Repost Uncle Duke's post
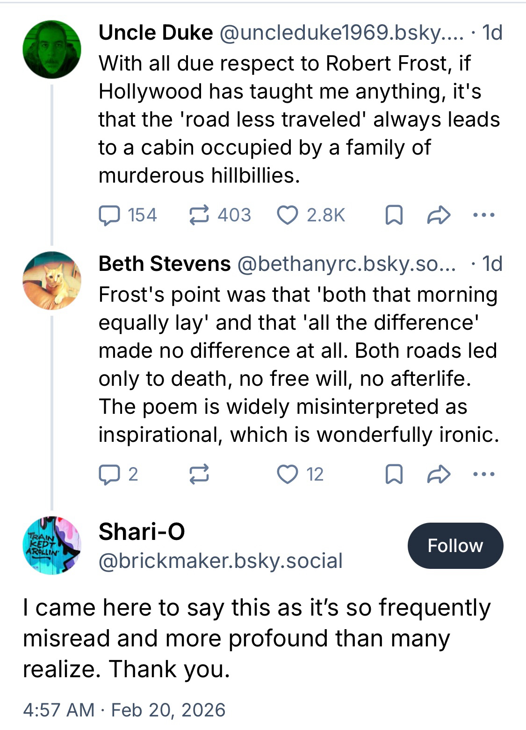The width and height of the screenshot is (526, 730). point(199,215)
